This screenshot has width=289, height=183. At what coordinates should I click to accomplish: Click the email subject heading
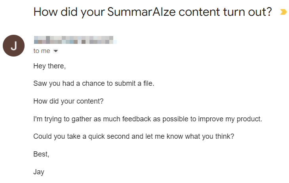(152, 12)
